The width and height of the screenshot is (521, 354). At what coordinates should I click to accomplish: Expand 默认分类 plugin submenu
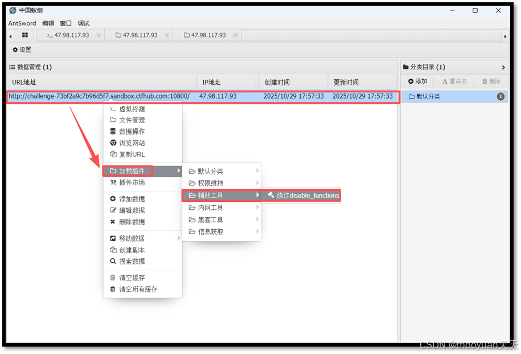[221, 171]
